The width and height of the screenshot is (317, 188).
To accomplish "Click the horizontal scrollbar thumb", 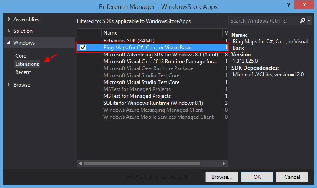I will pyautogui.click(x=142, y=163).
